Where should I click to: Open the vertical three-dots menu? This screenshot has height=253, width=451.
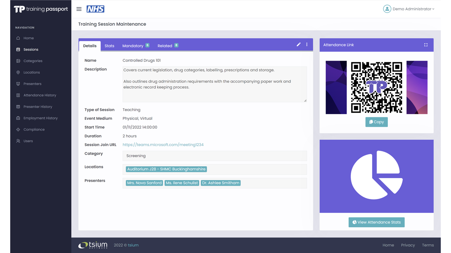tap(307, 45)
